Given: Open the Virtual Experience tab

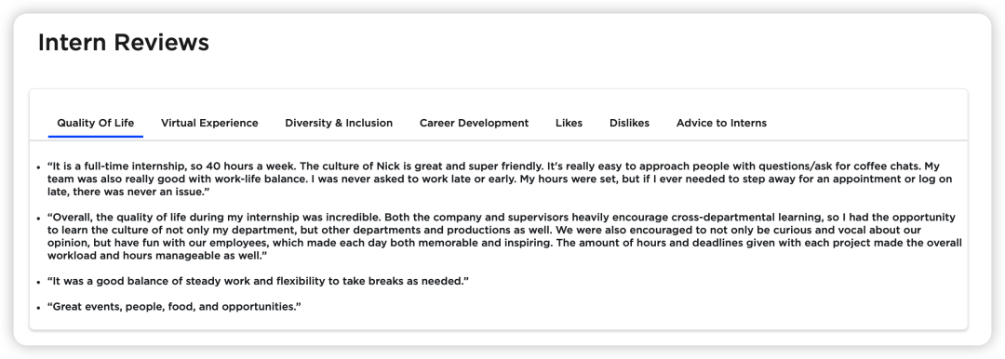Looking at the screenshot, I should click(209, 123).
